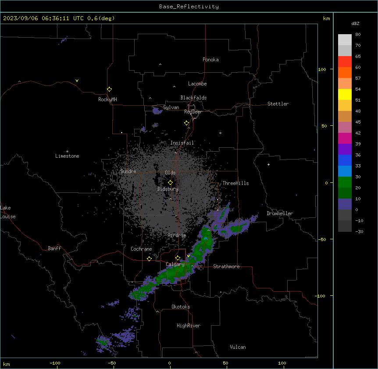Screen dimensions: 378x369
Task: Click the Okotoks label
Action: pyautogui.click(x=181, y=307)
